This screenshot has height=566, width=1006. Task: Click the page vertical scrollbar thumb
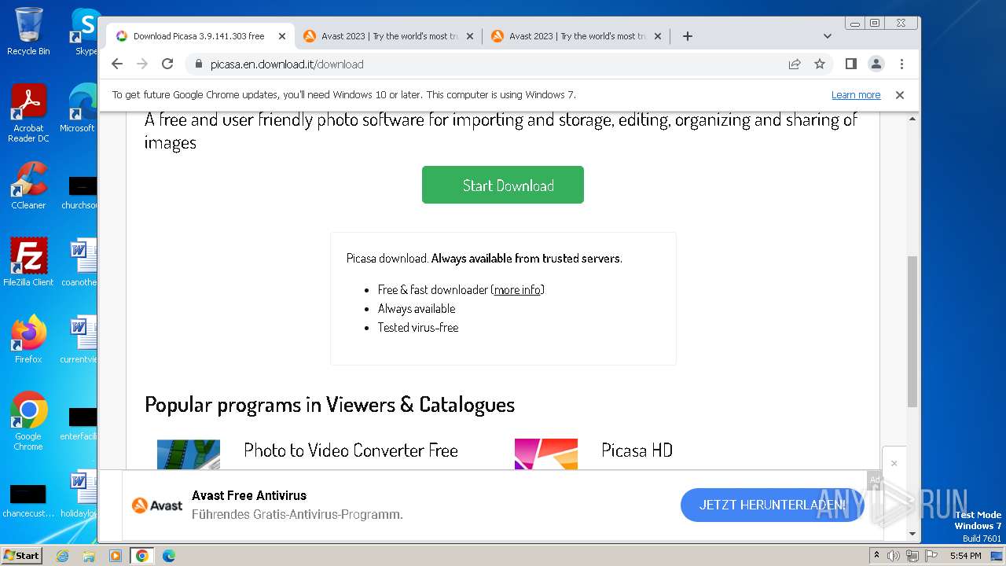click(912, 331)
